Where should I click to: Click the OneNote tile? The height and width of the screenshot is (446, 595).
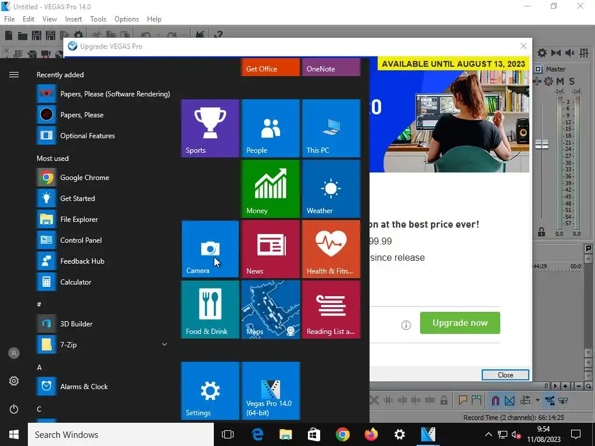tap(331, 67)
